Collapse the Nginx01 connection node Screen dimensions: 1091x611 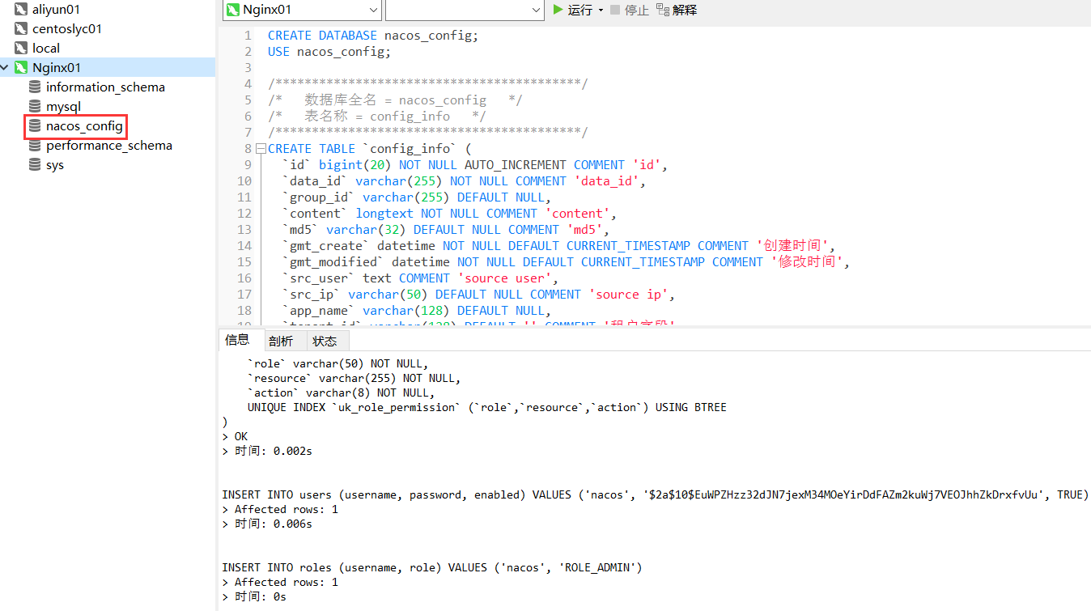click(6, 68)
